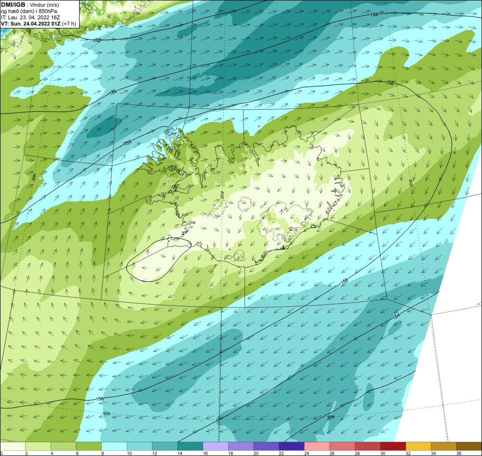The width and height of the screenshot is (482, 456).
Task: Click the small closed contour southwest of Iceland
Action: (159, 260)
